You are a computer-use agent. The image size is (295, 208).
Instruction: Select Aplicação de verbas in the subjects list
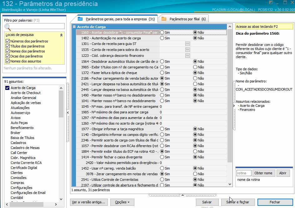(x=26, y=103)
